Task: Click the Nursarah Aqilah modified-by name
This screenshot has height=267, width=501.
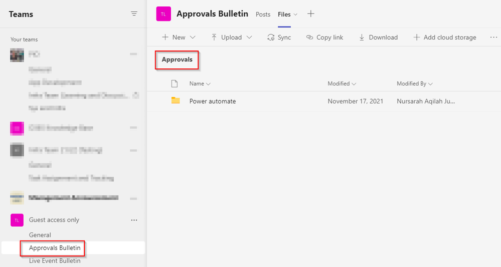Action: point(426,101)
